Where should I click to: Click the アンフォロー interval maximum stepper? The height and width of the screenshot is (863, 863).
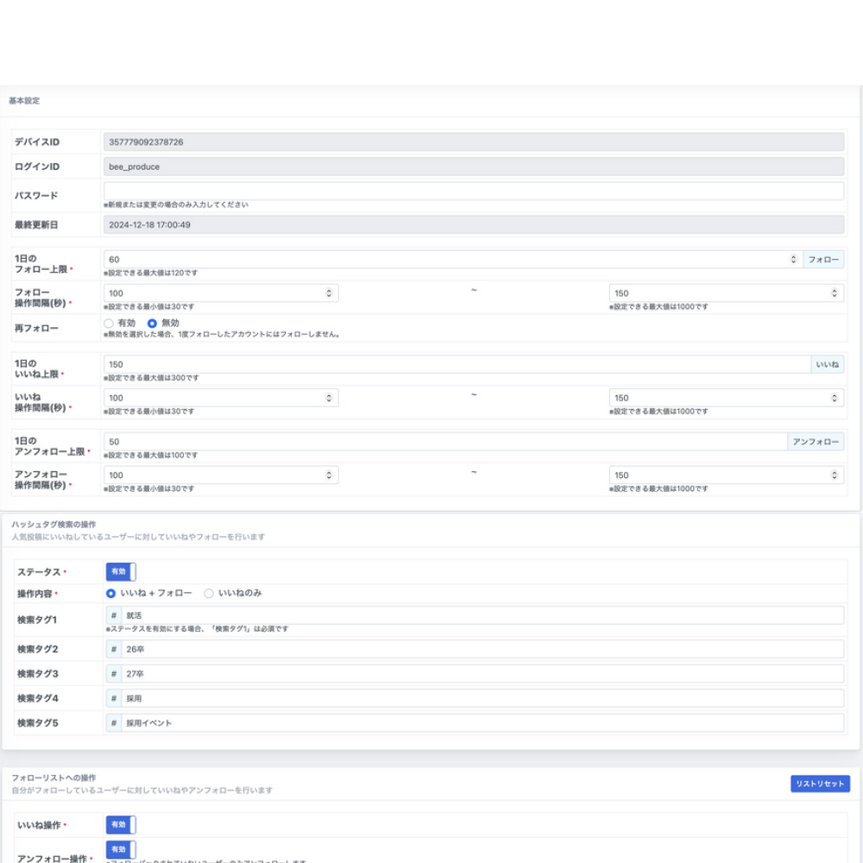pos(834,476)
